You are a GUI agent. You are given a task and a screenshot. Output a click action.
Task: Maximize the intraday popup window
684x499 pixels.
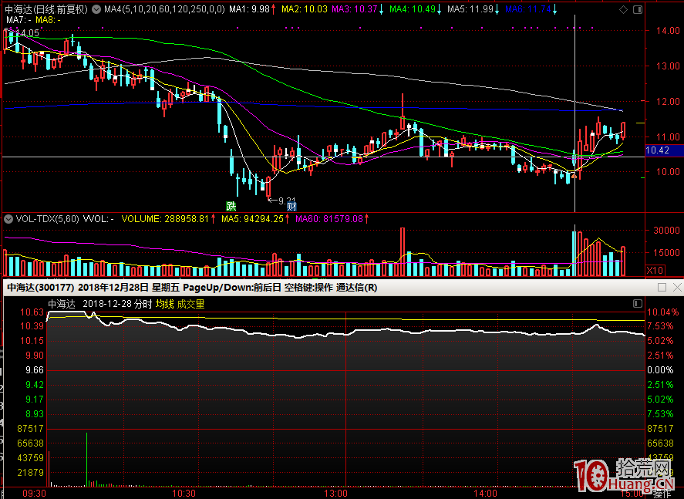tap(662, 288)
